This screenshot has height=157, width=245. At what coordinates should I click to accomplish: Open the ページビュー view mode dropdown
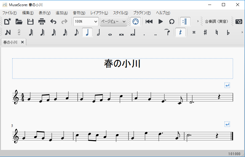(113, 22)
